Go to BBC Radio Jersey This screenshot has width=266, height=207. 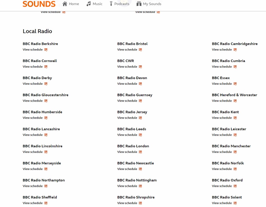click(x=132, y=112)
